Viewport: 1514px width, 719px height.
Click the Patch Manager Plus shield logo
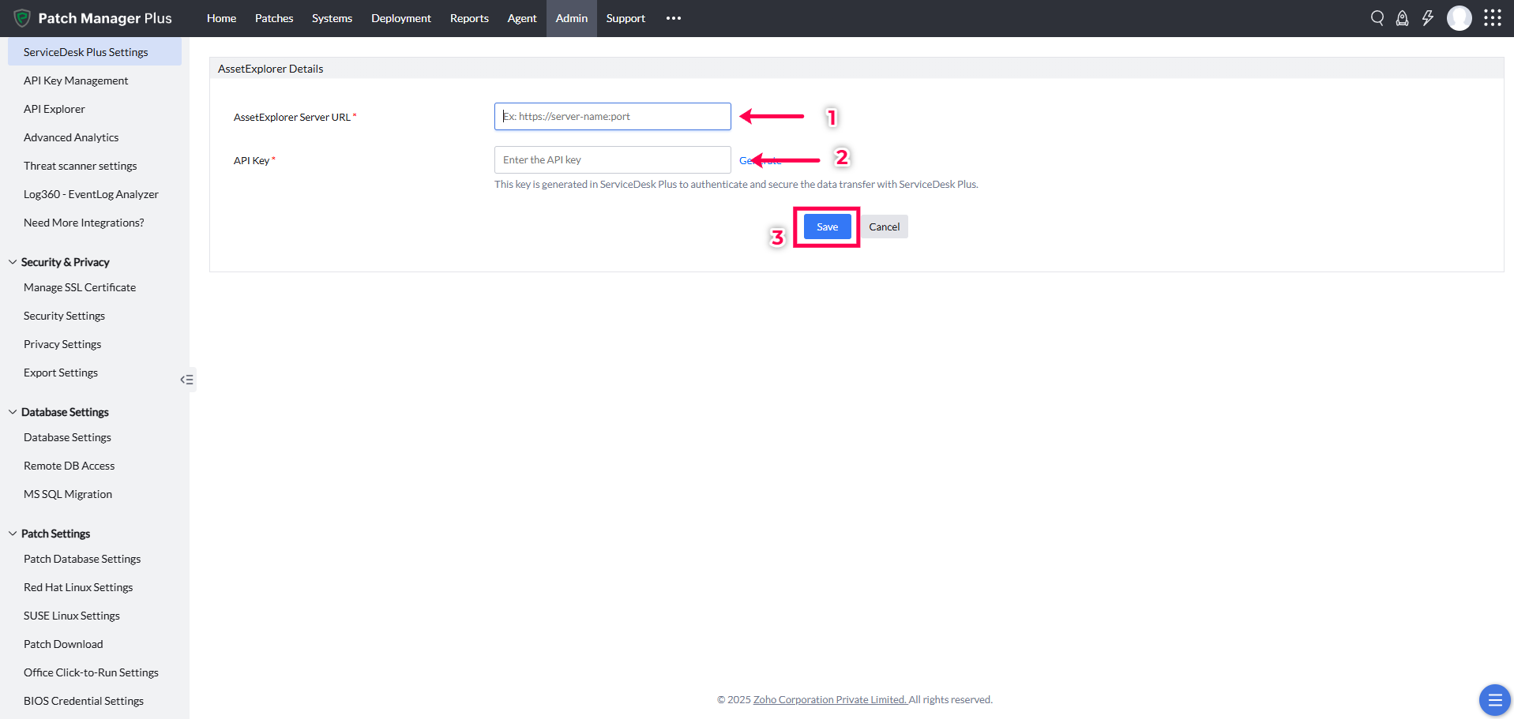22,18
